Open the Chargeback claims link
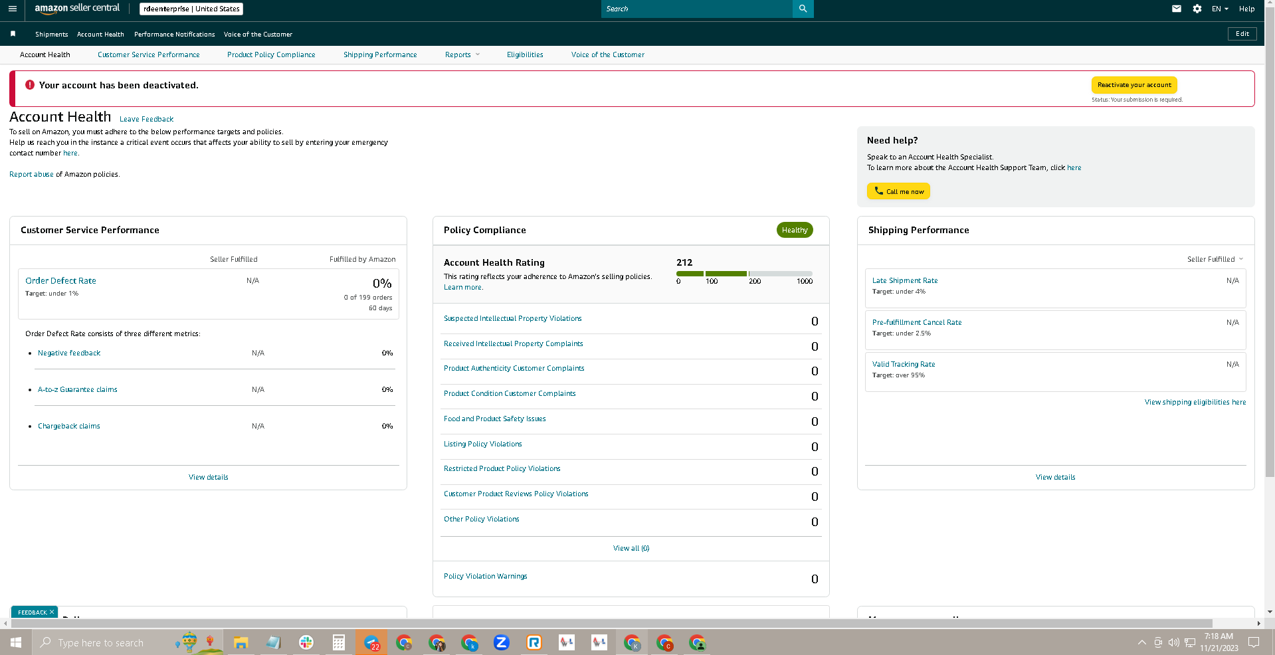This screenshot has height=655, width=1275. coord(69,426)
